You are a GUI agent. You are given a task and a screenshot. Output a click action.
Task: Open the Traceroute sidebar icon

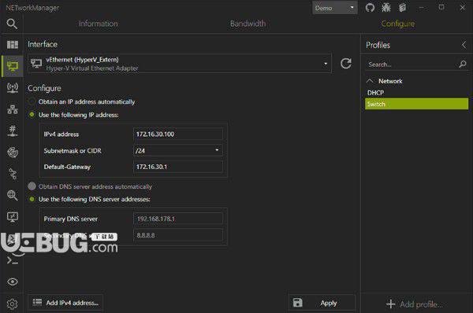click(x=13, y=174)
